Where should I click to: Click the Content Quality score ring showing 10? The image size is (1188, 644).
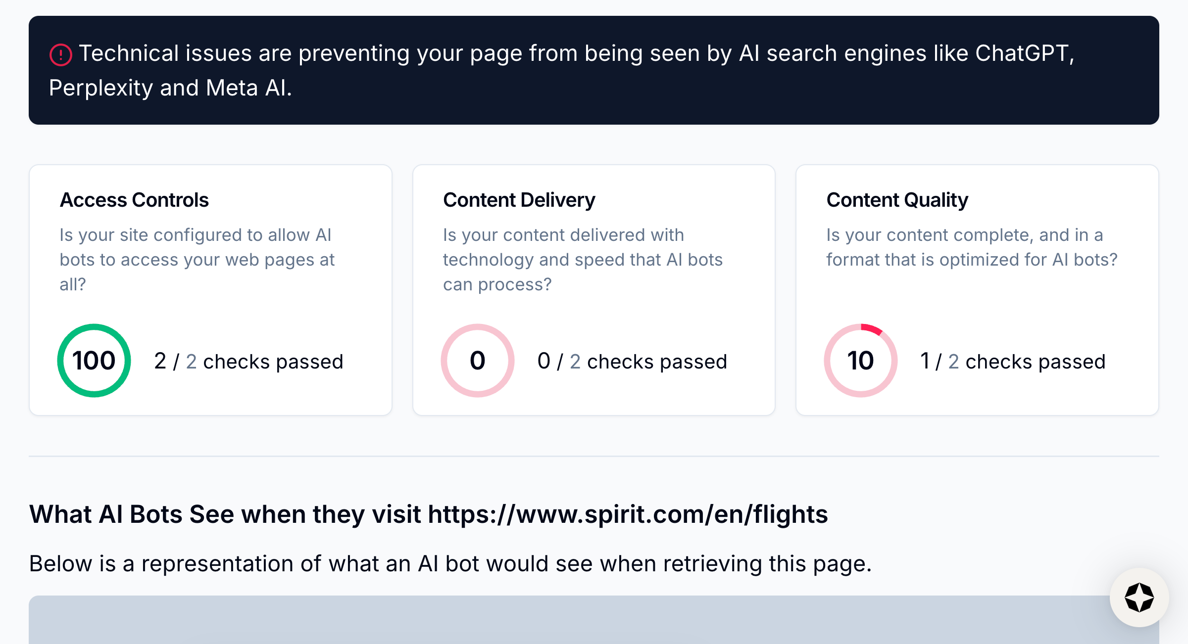pyautogui.click(x=860, y=361)
